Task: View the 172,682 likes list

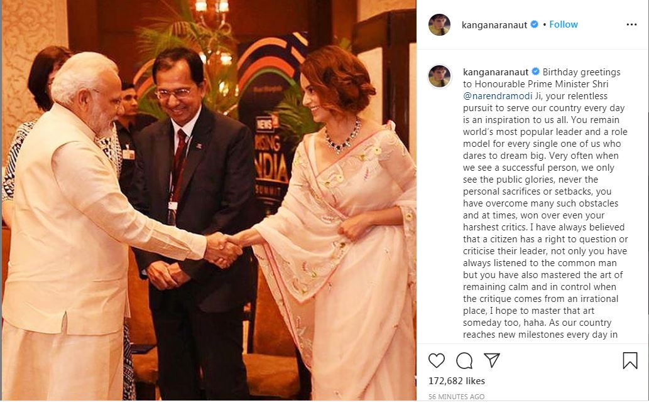Action: 457,380
